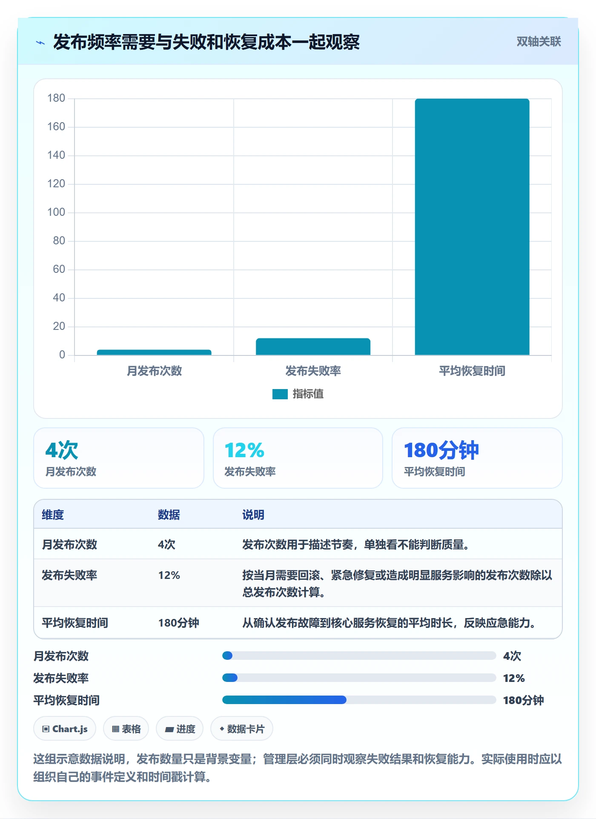Click the "表格" chip
The height and width of the screenshot is (819, 596).
click(126, 729)
